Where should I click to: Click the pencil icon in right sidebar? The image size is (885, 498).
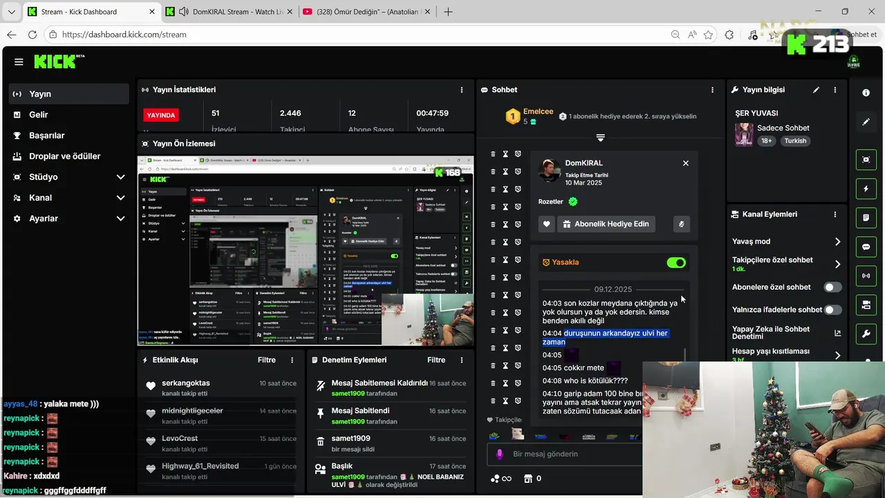(866, 122)
